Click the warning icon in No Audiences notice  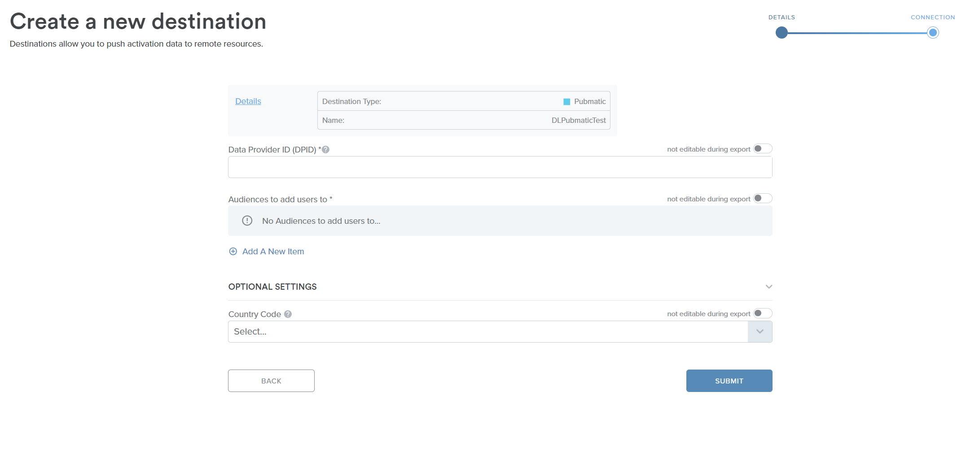click(x=247, y=221)
